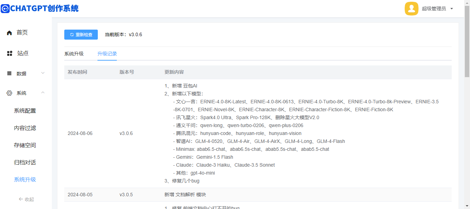This screenshot has height=209, width=470.
Task: Click the 更新内容 column header
Action: click(x=174, y=72)
